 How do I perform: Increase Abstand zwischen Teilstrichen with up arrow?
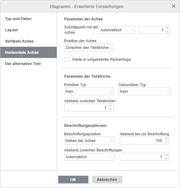110,106
